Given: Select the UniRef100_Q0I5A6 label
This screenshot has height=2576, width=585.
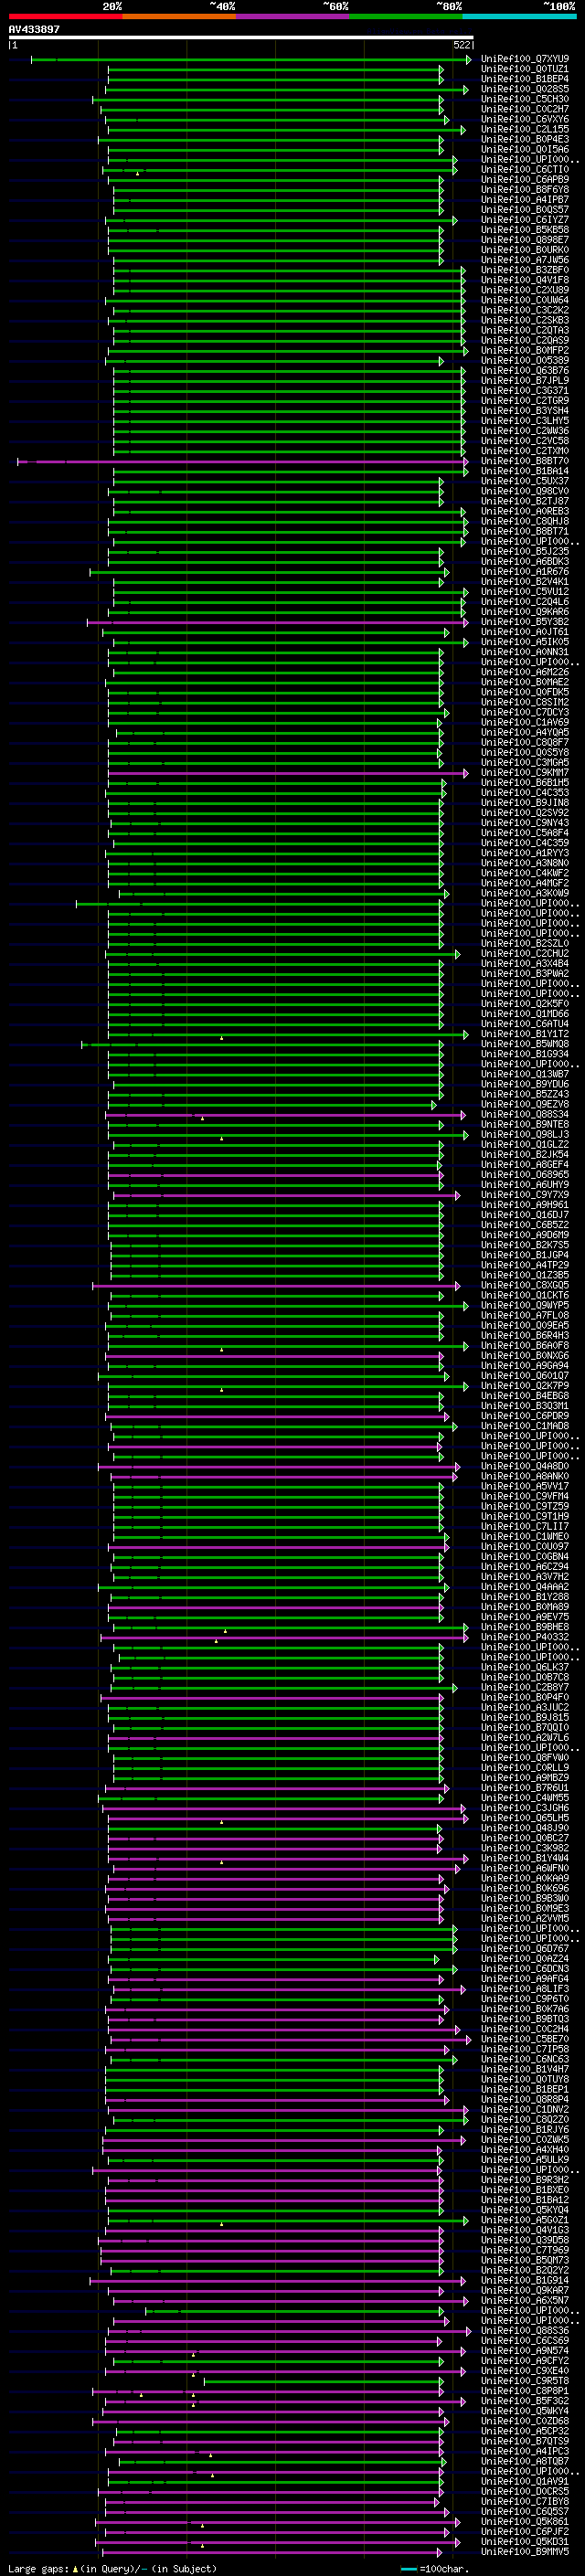Looking at the screenshot, I should tap(525, 149).
